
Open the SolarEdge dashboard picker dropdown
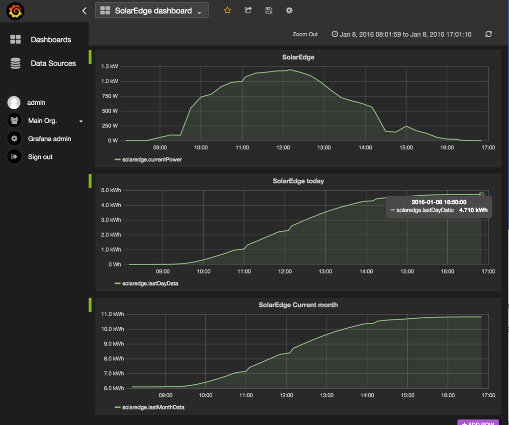[152, 11]
